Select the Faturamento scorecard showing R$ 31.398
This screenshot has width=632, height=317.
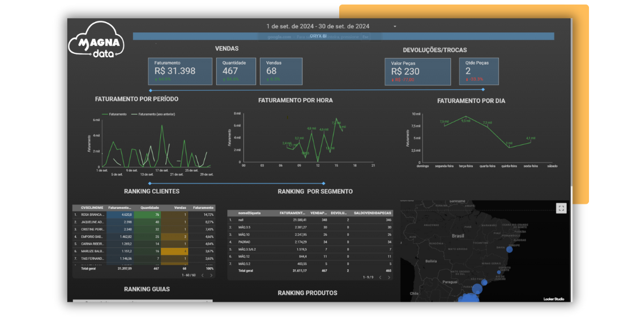pyautogui.click(x=180, y=71)
